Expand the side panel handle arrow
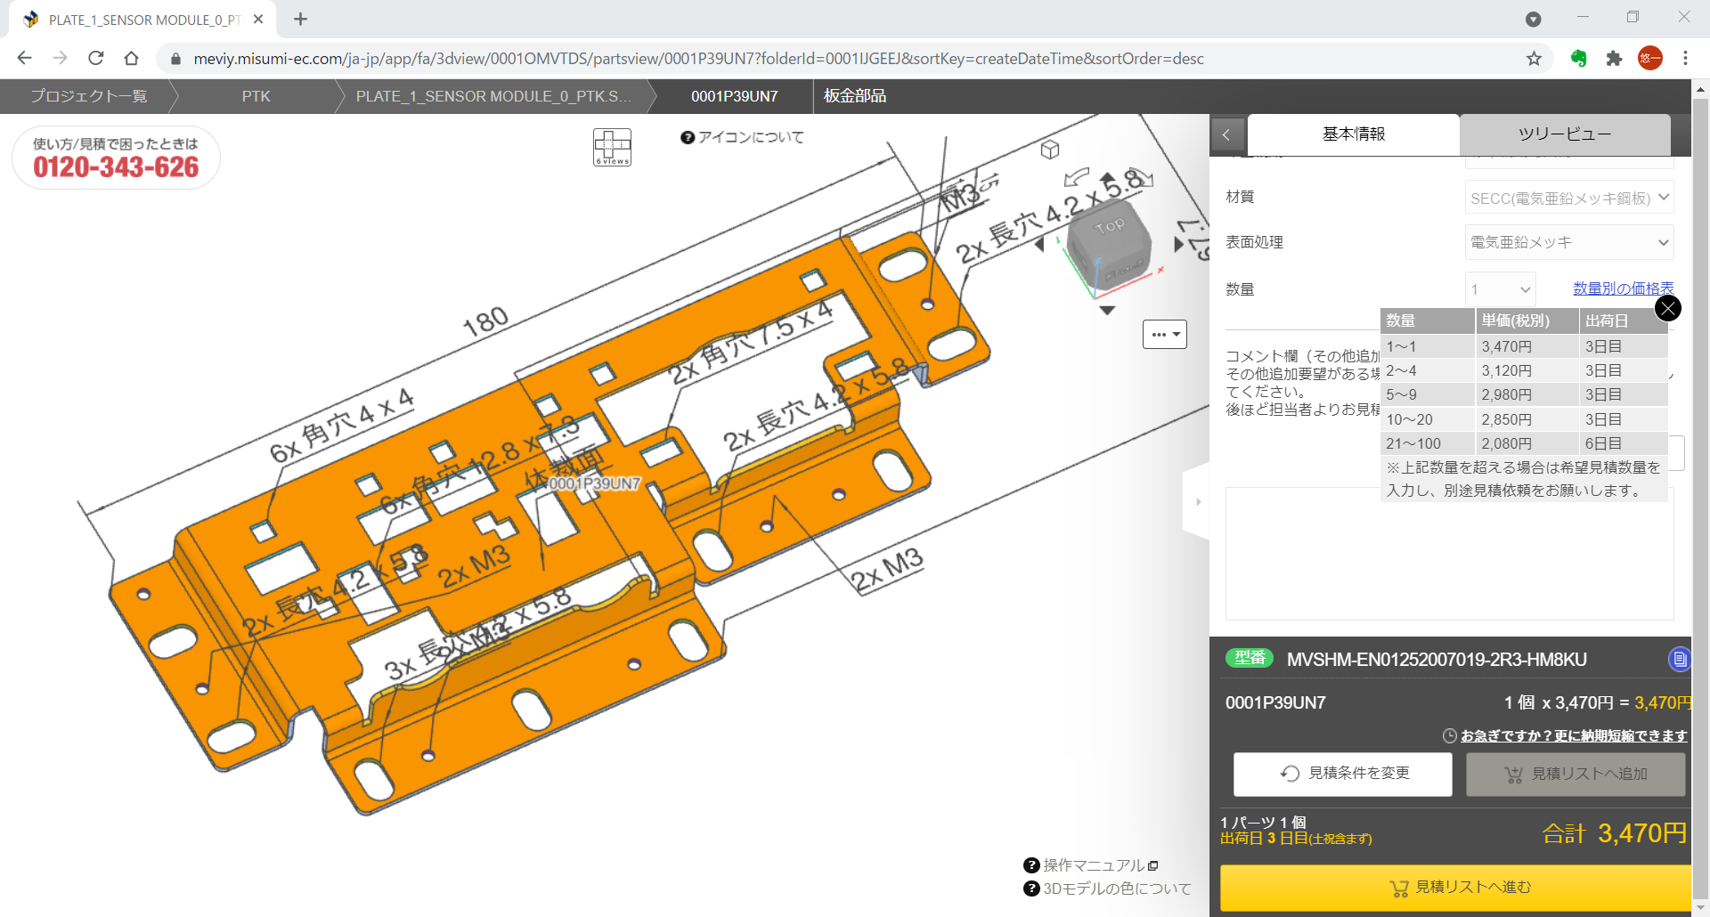This screenshot has height=917, width=1710. tap(1197, 502)
